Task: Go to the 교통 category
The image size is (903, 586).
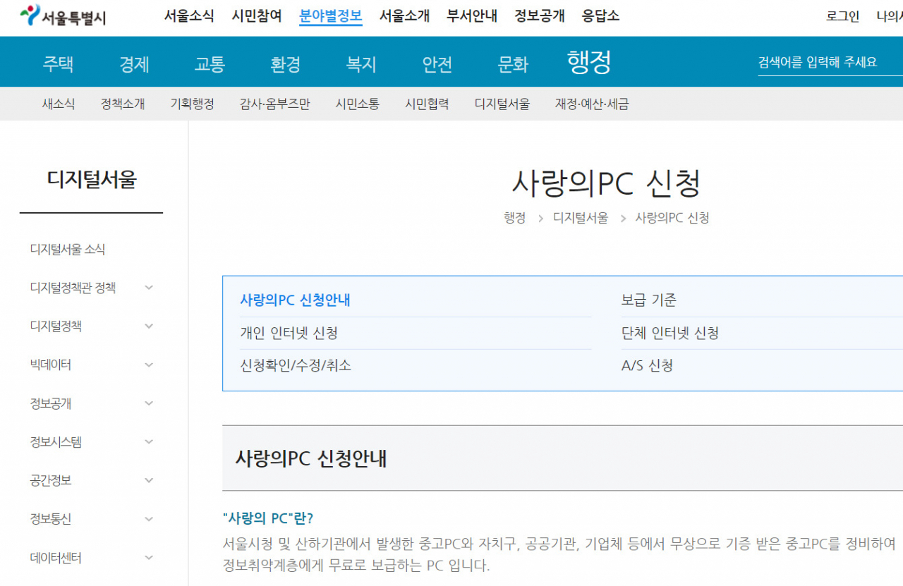Action: (x=210, y=64)
